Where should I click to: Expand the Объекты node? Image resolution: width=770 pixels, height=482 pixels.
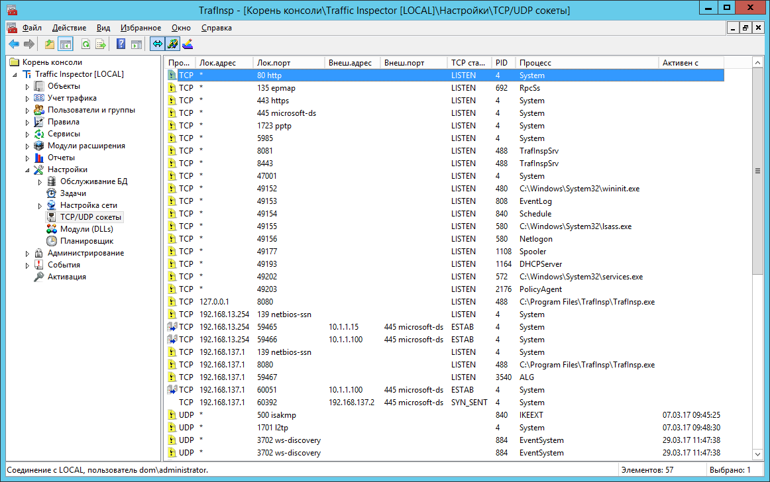(28, 86)
